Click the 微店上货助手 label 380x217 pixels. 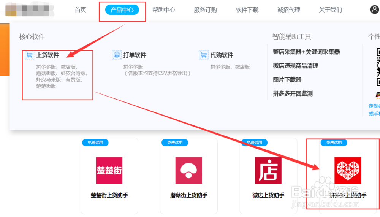point(268,195)
